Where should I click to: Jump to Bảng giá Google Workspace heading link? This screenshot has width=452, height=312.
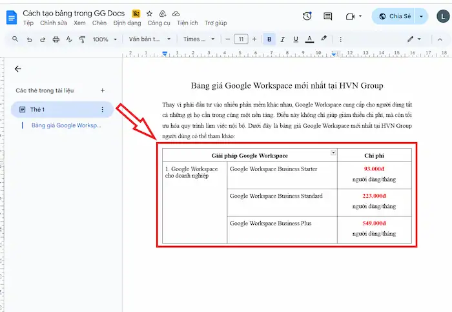[66, 125]
